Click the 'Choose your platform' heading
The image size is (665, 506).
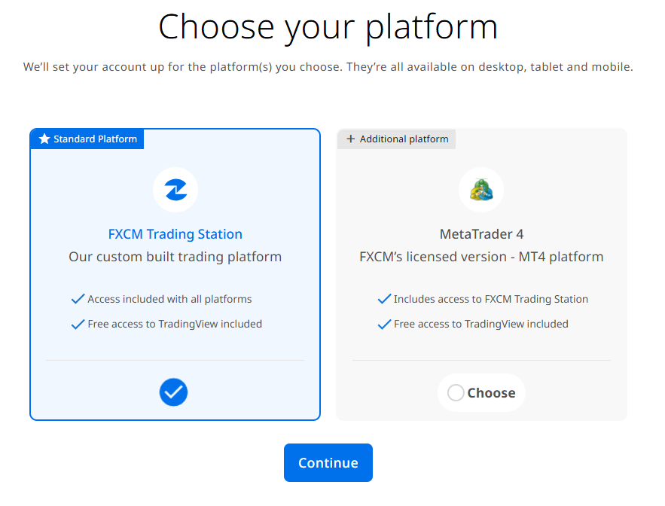click(x=328, y=27)
